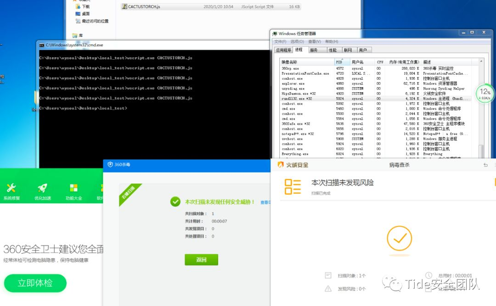Screen dimensions: 496x306
Task: Click 返回 button in 360杀毒
Action: tap(201, 260)
